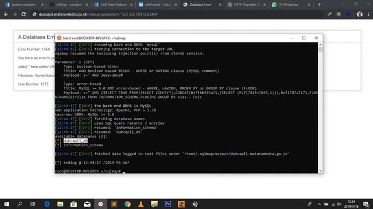
Task: Close the HTTP-Repeater tab
Action: tap(265, 5)
